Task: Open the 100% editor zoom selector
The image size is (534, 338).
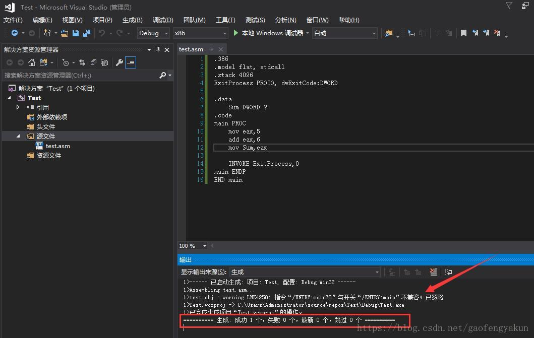Action: [x=192, y=245]
